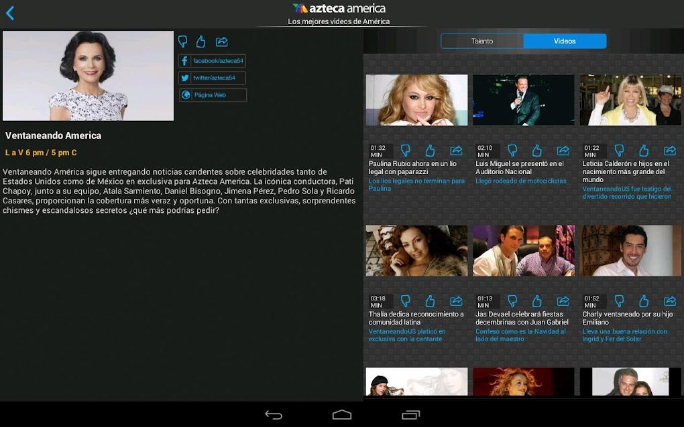
Task: Share the Jas Devael video
Action: coord(563,301)
